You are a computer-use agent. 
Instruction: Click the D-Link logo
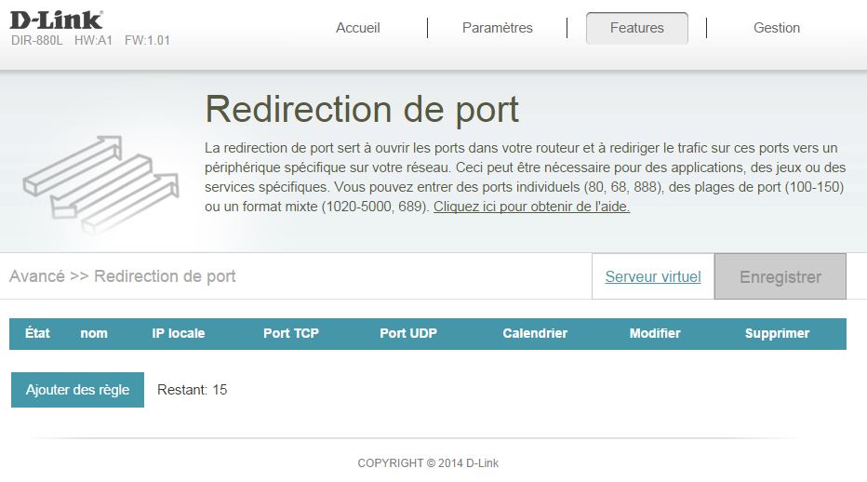[x=57, y=20]
